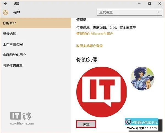This screenshot has height=133, width=165.
Task: Open 管理我的 Microsoft 帐户 link
Action: [x=95, y=33]
